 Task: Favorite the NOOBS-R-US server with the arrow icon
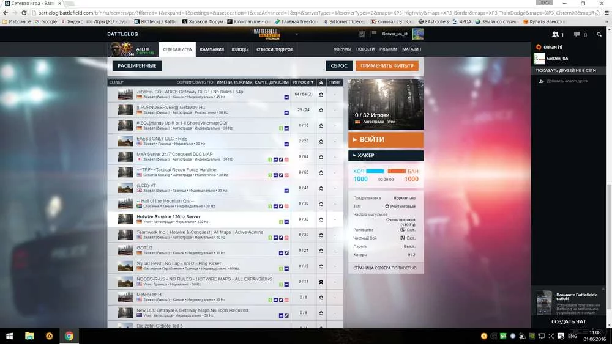tap(321, 282)
